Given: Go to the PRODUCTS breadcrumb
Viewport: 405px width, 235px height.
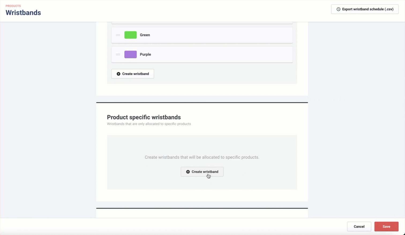Looking at the screenshot, I should pos(13,6).
